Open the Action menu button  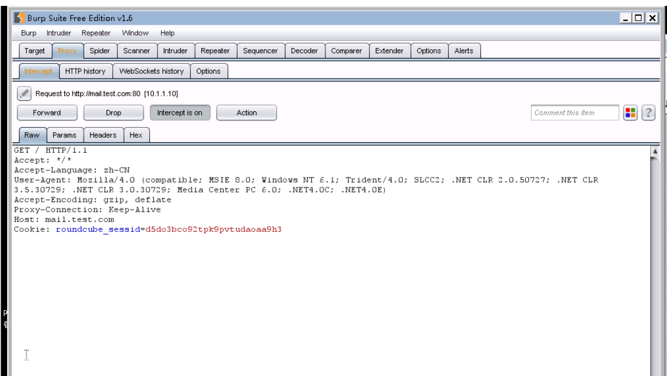point(246,113)
